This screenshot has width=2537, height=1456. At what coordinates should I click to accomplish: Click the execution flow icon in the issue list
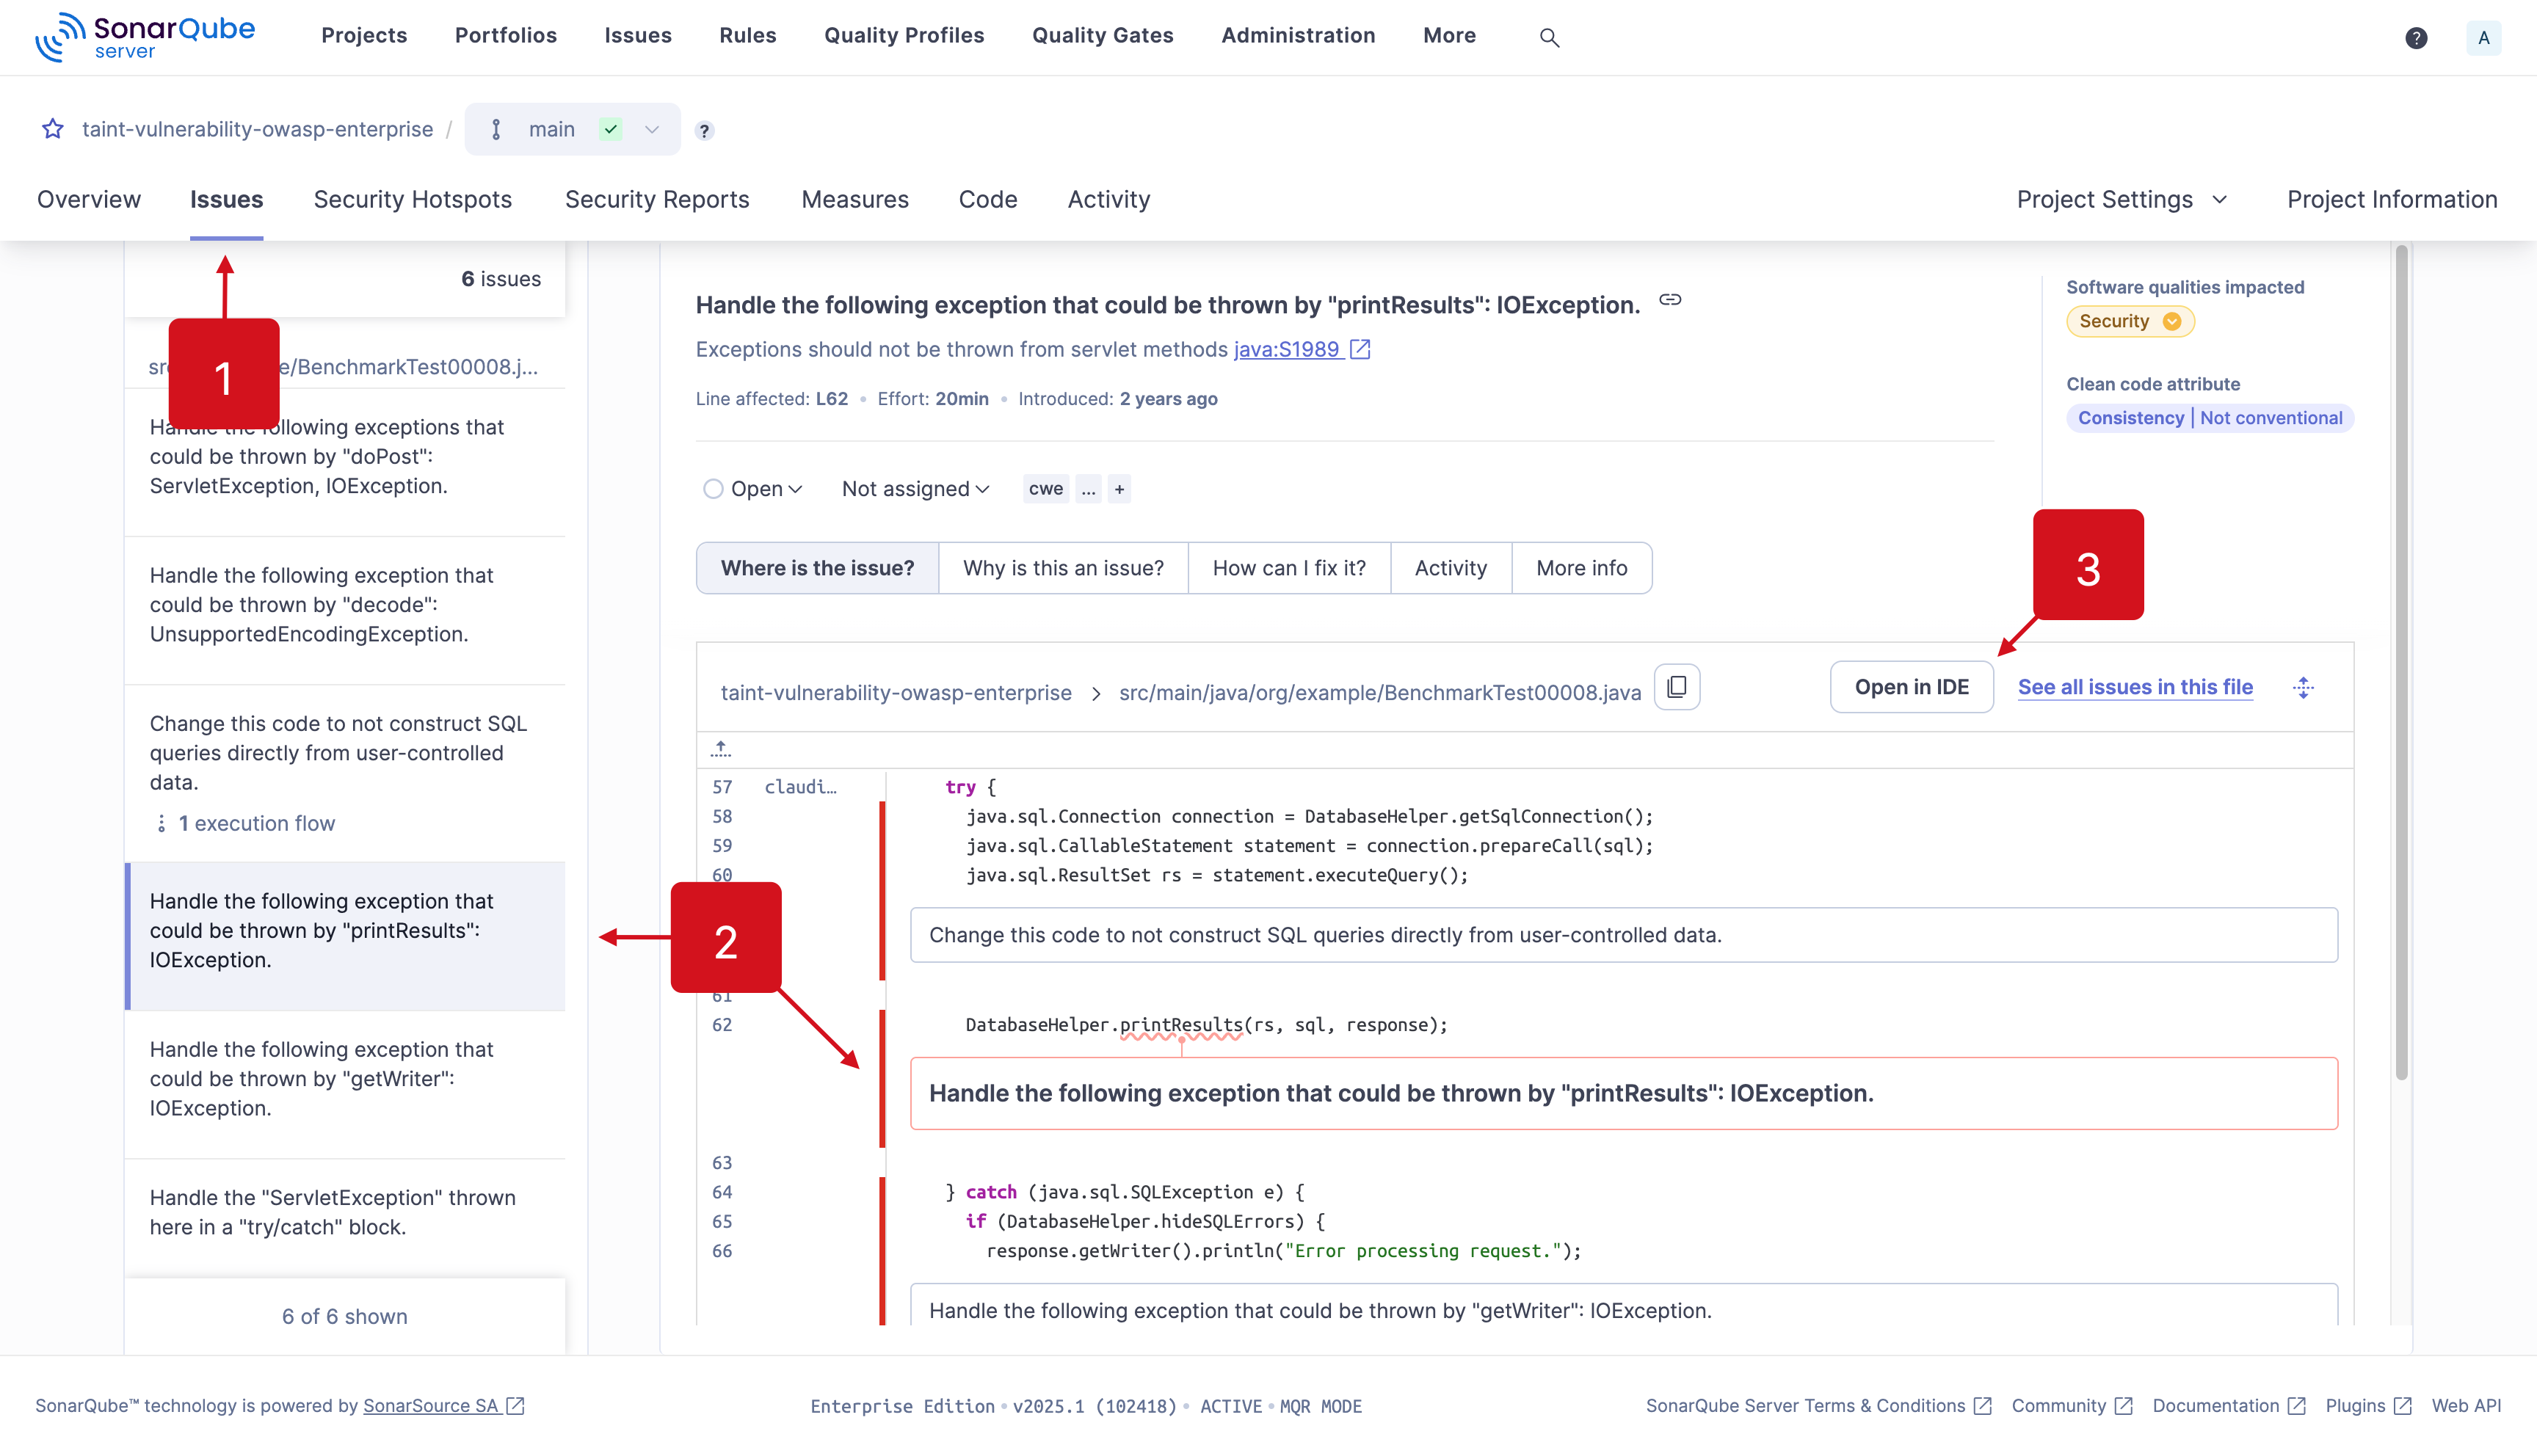click(x=162, y=823)
